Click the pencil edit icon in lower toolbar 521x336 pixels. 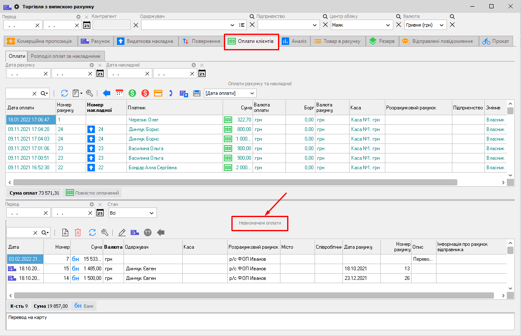pos(122,232)
